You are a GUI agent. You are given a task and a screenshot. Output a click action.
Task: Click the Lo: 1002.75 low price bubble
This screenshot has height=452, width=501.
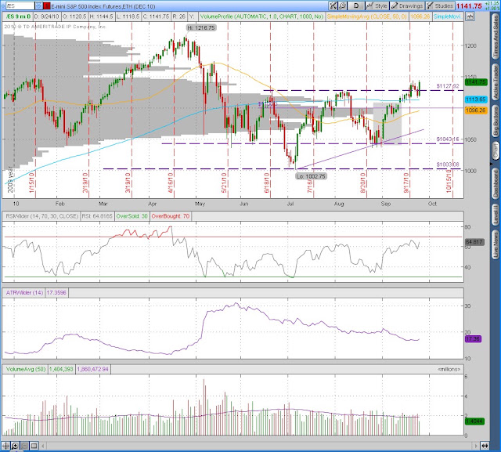[x=311, y=176]
